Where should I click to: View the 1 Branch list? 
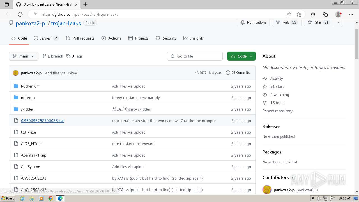(53, 56)
